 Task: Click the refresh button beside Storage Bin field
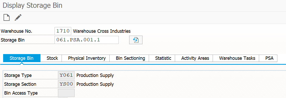(136, 40)
